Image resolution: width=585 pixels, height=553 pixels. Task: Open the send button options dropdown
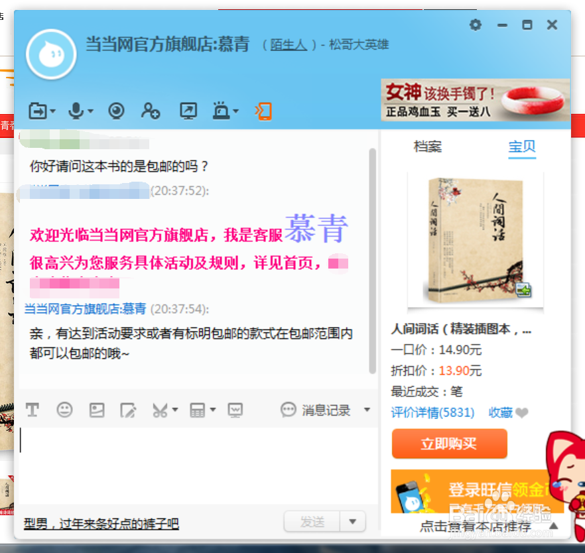click(x=353, y=521)
